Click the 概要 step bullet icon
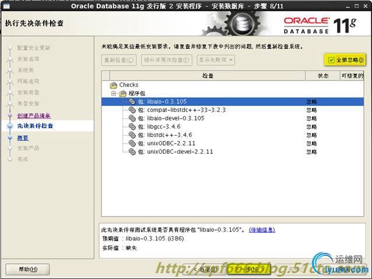Viewport: 372px width, 279px height. coord(10,137)
